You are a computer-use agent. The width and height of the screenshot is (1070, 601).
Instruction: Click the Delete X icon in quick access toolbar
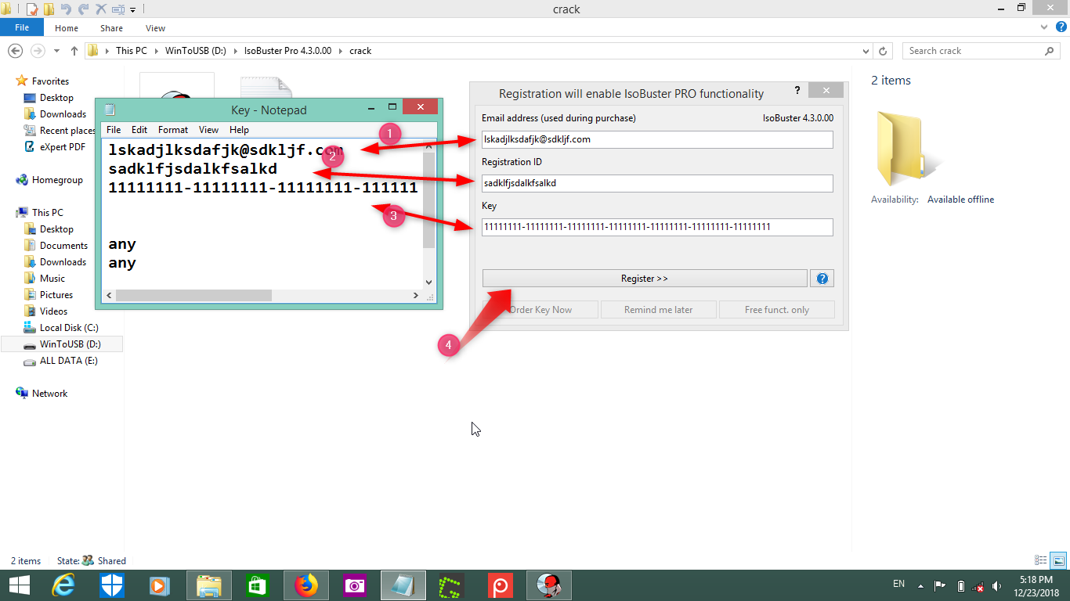pos(100,9)
